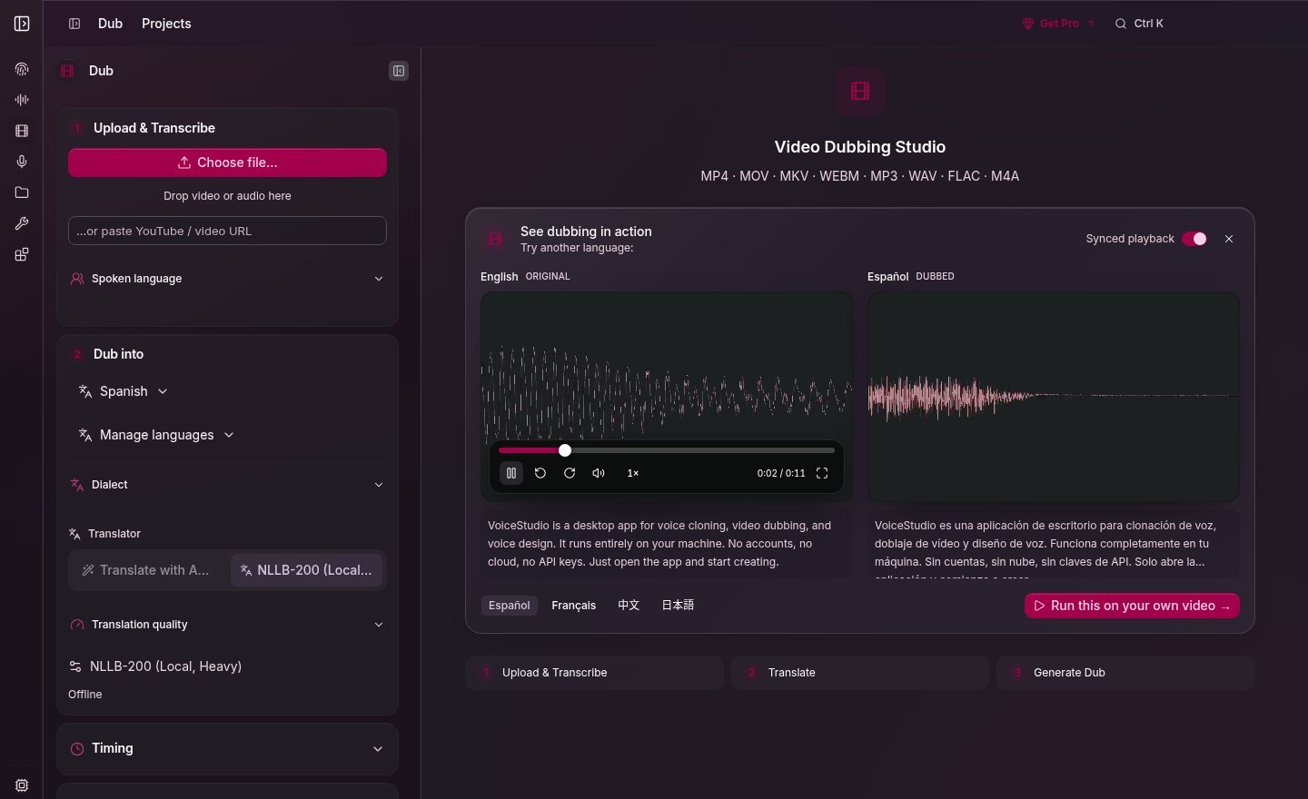Pause the demo video playback
Viewport: 1308px width, 799px height.
point(511,473)
